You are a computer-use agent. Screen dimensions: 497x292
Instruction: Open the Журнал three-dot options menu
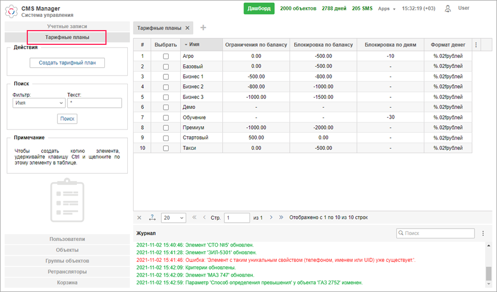coord(483,233)
